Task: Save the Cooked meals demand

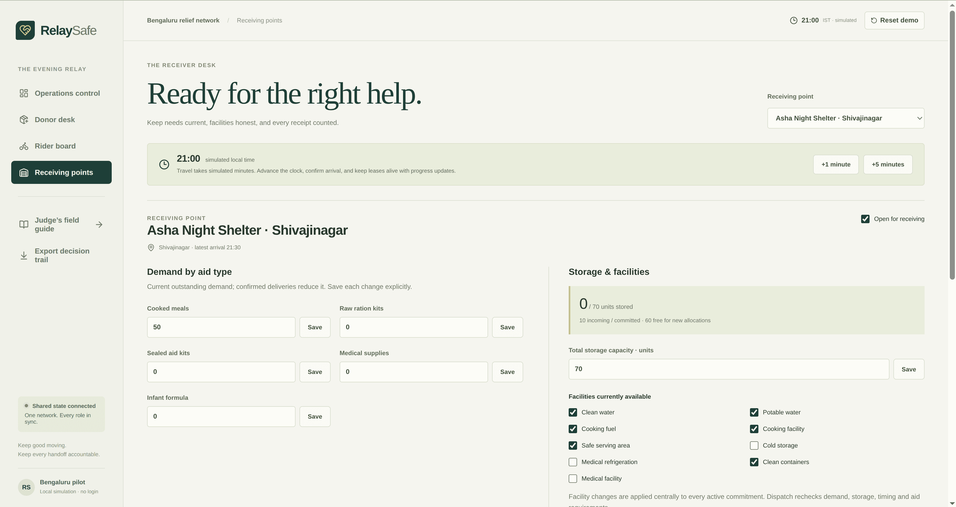Action: tap(315, 327)
